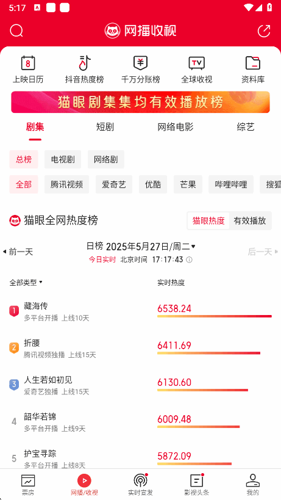Go to 实时宣发 in bottom navigation
Viewport: 281px width, 500px height.
140,484
